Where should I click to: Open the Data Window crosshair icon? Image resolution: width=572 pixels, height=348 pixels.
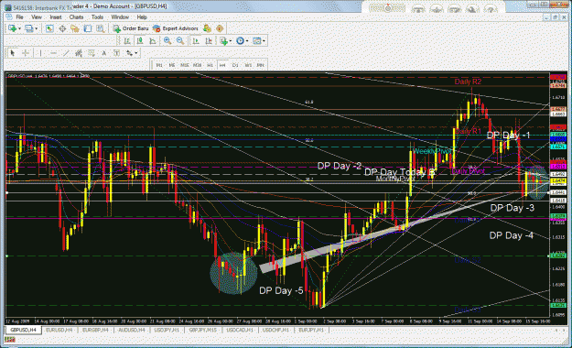62,28
